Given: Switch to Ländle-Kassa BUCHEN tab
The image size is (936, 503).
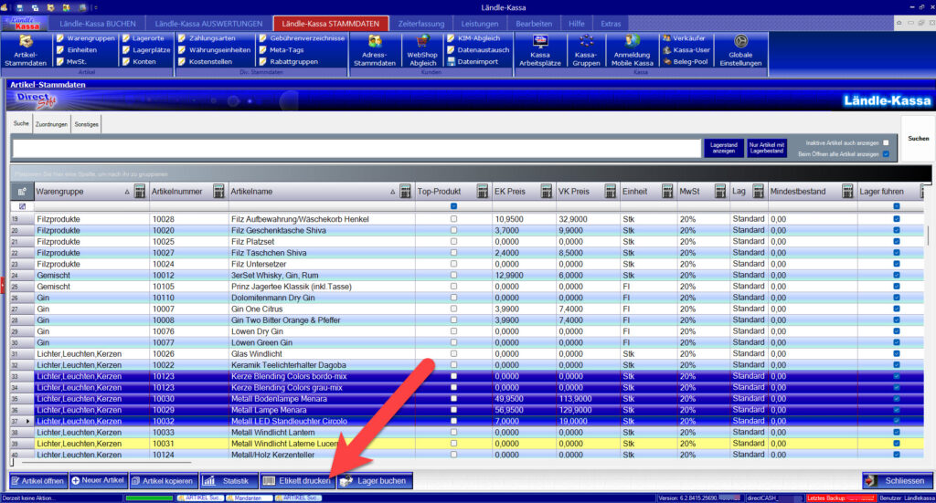Looking at the screenshot, I should point(97,24).
